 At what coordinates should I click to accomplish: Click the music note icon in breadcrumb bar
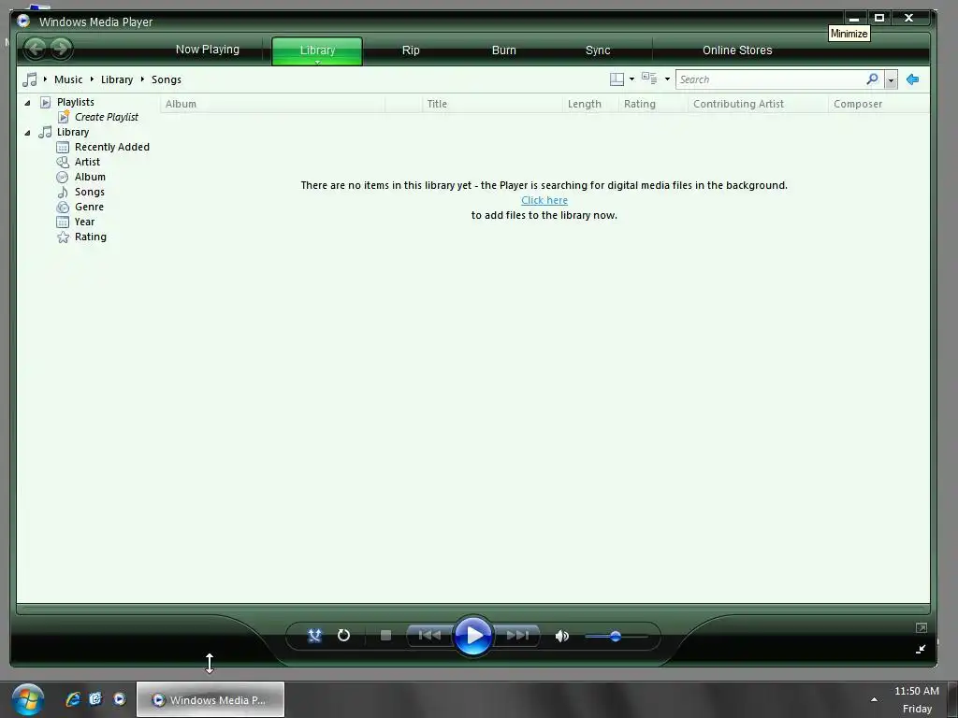tap(29, 79)
